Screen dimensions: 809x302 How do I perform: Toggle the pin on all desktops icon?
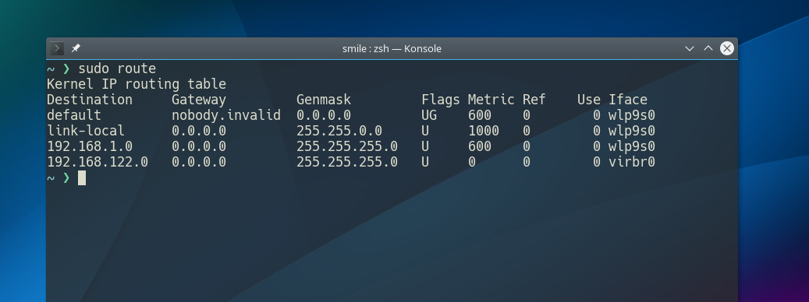(x=76, y=48)
